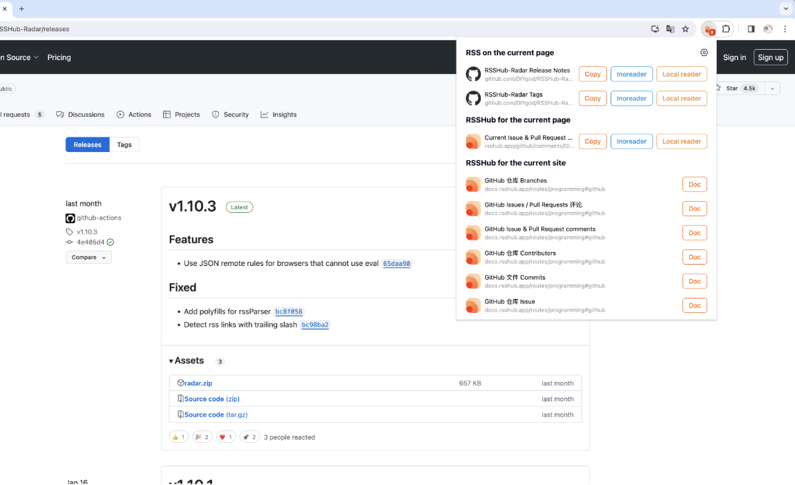Open the Insights tab
The height and width of the screenshot is (485, 795).
[x=278, y=115]
